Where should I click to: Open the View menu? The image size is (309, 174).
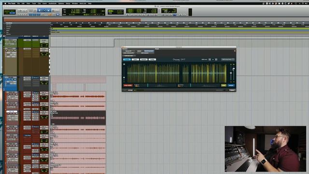(x=28, y=3)
